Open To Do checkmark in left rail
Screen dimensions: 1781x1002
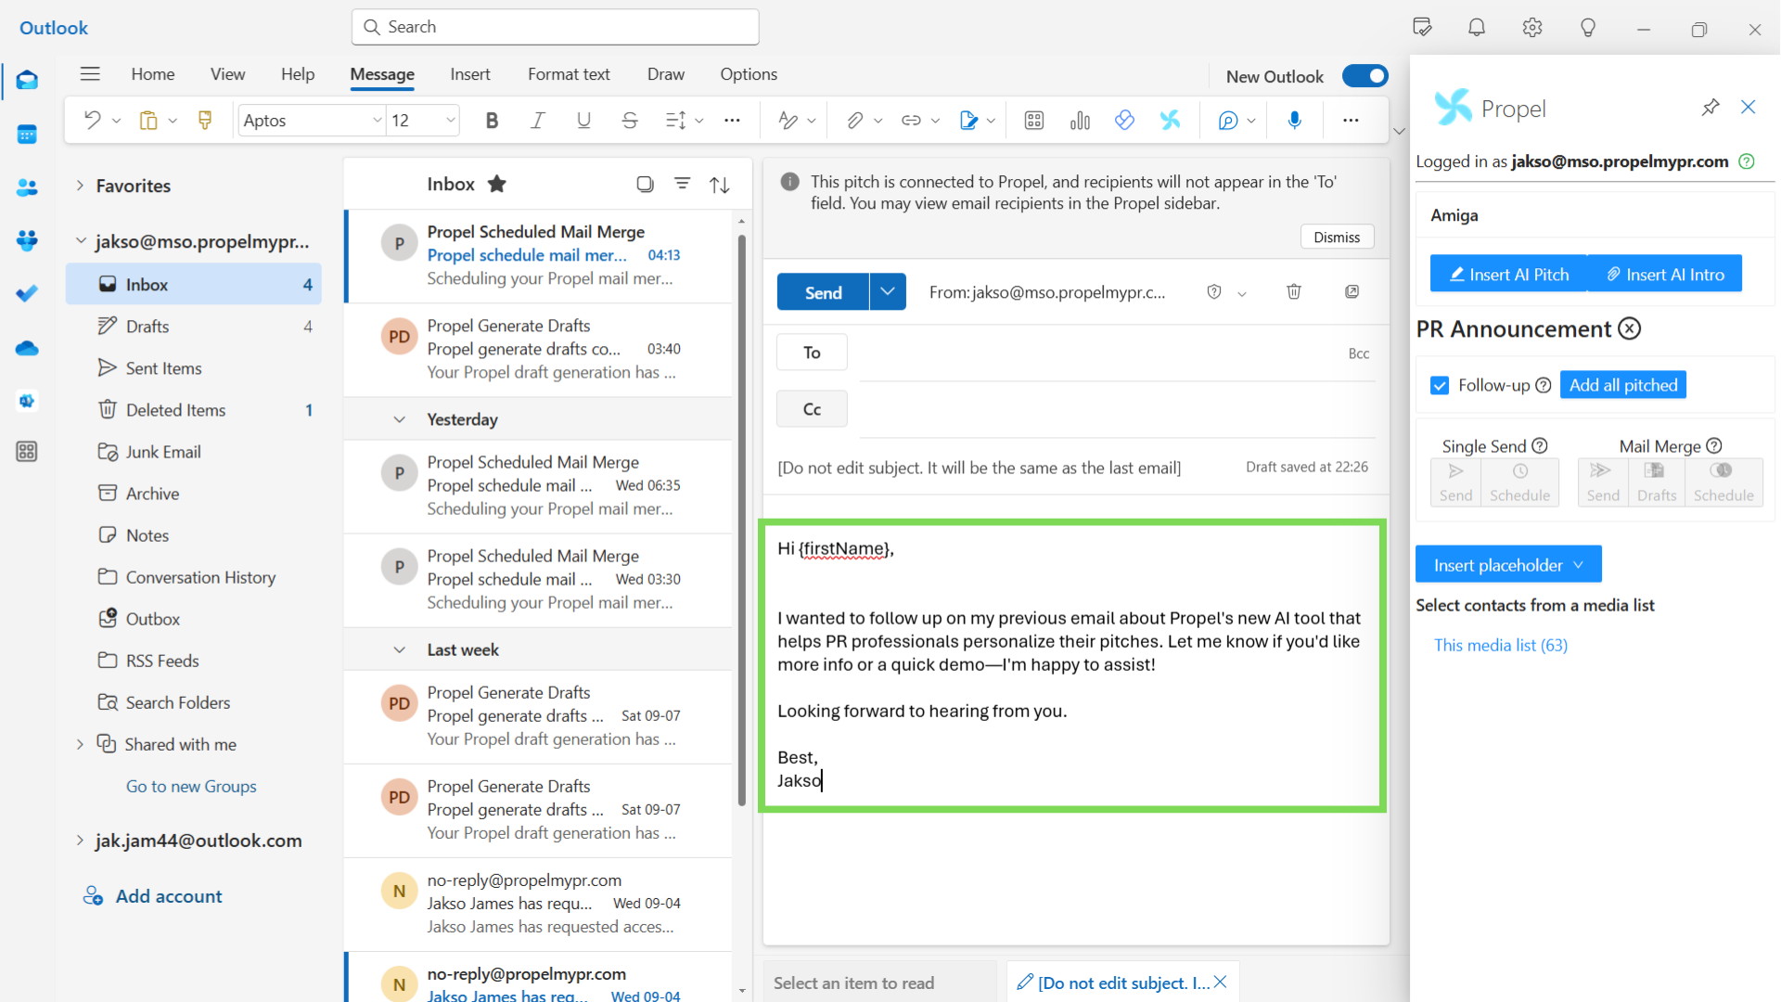[x=27, y=294]
